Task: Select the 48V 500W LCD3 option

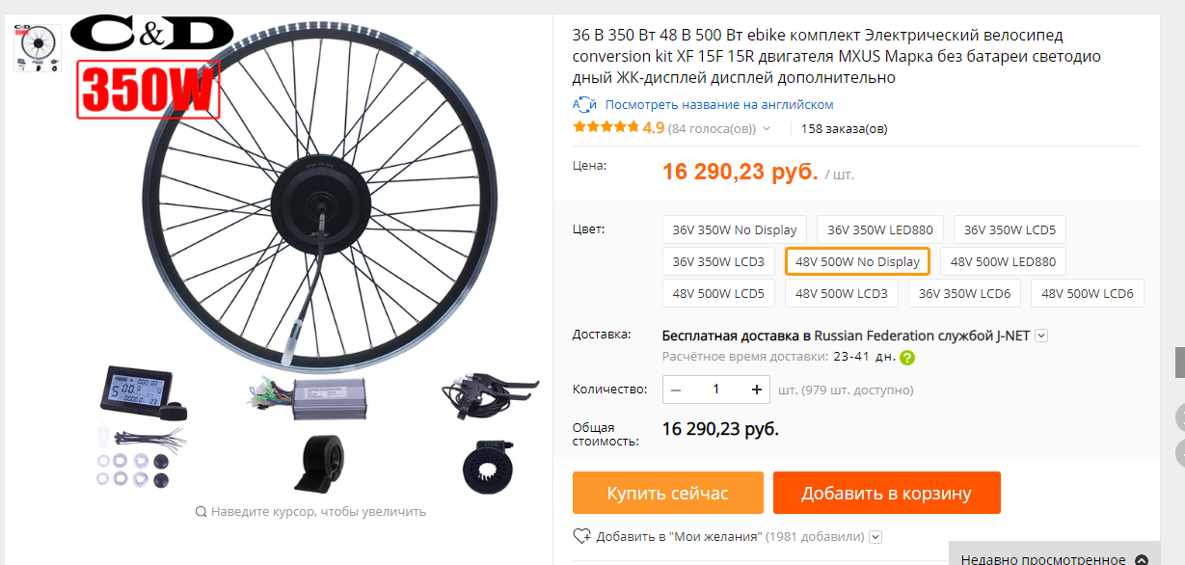Action: pos(841,293)
